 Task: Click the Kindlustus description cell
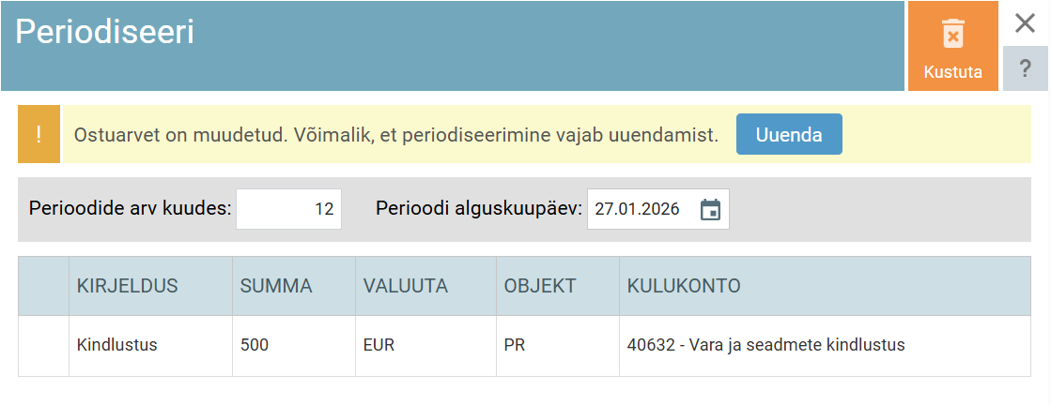151,345
